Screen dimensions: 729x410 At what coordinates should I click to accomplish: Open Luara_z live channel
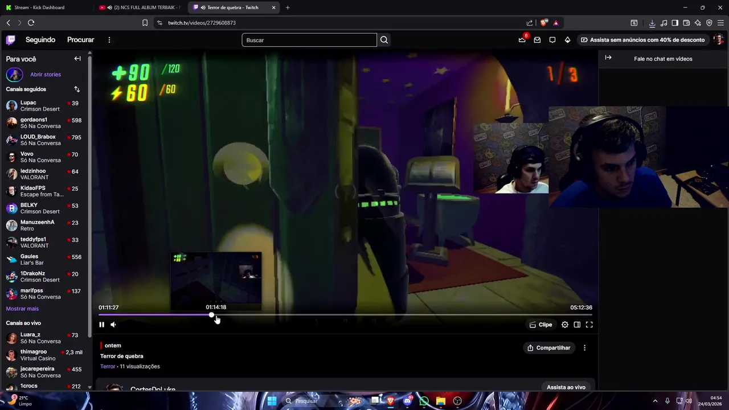pos(44,338)
